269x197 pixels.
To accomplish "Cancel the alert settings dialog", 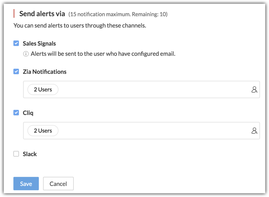I will (58, 184).
